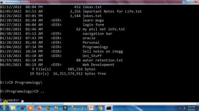The width and height of the screenshot is (199, 111).
Task: Click the 'Ideas.txt' file name
Action: coord(92,7)
